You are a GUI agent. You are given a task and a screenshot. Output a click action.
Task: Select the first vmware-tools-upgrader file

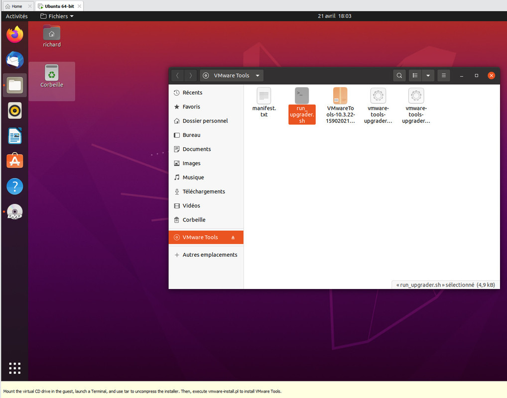[378, 105]
